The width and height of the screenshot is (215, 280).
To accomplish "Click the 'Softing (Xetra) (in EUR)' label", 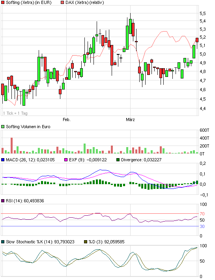I will (x=28, y=2).
